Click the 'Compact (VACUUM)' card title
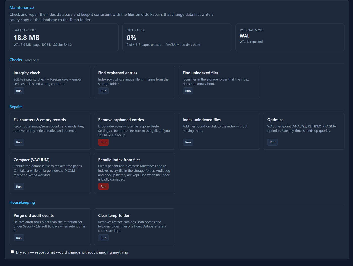353x266 pixels. click(32, 160)
